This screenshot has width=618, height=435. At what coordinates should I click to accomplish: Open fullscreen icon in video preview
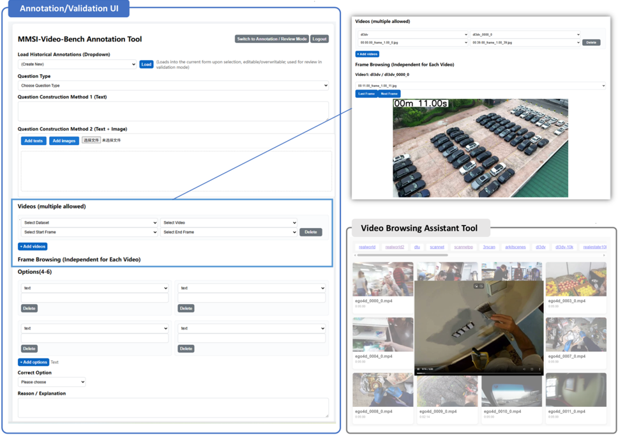[532, 369]
